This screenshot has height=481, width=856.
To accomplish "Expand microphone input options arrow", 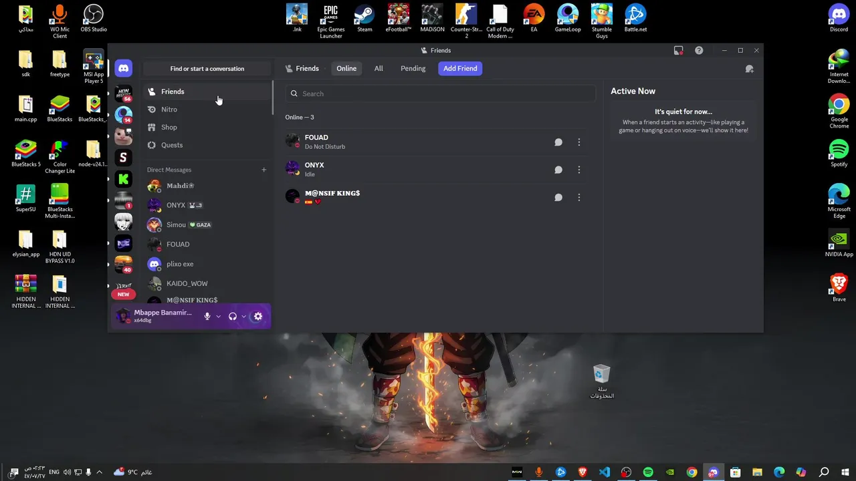I will (218, 317).
